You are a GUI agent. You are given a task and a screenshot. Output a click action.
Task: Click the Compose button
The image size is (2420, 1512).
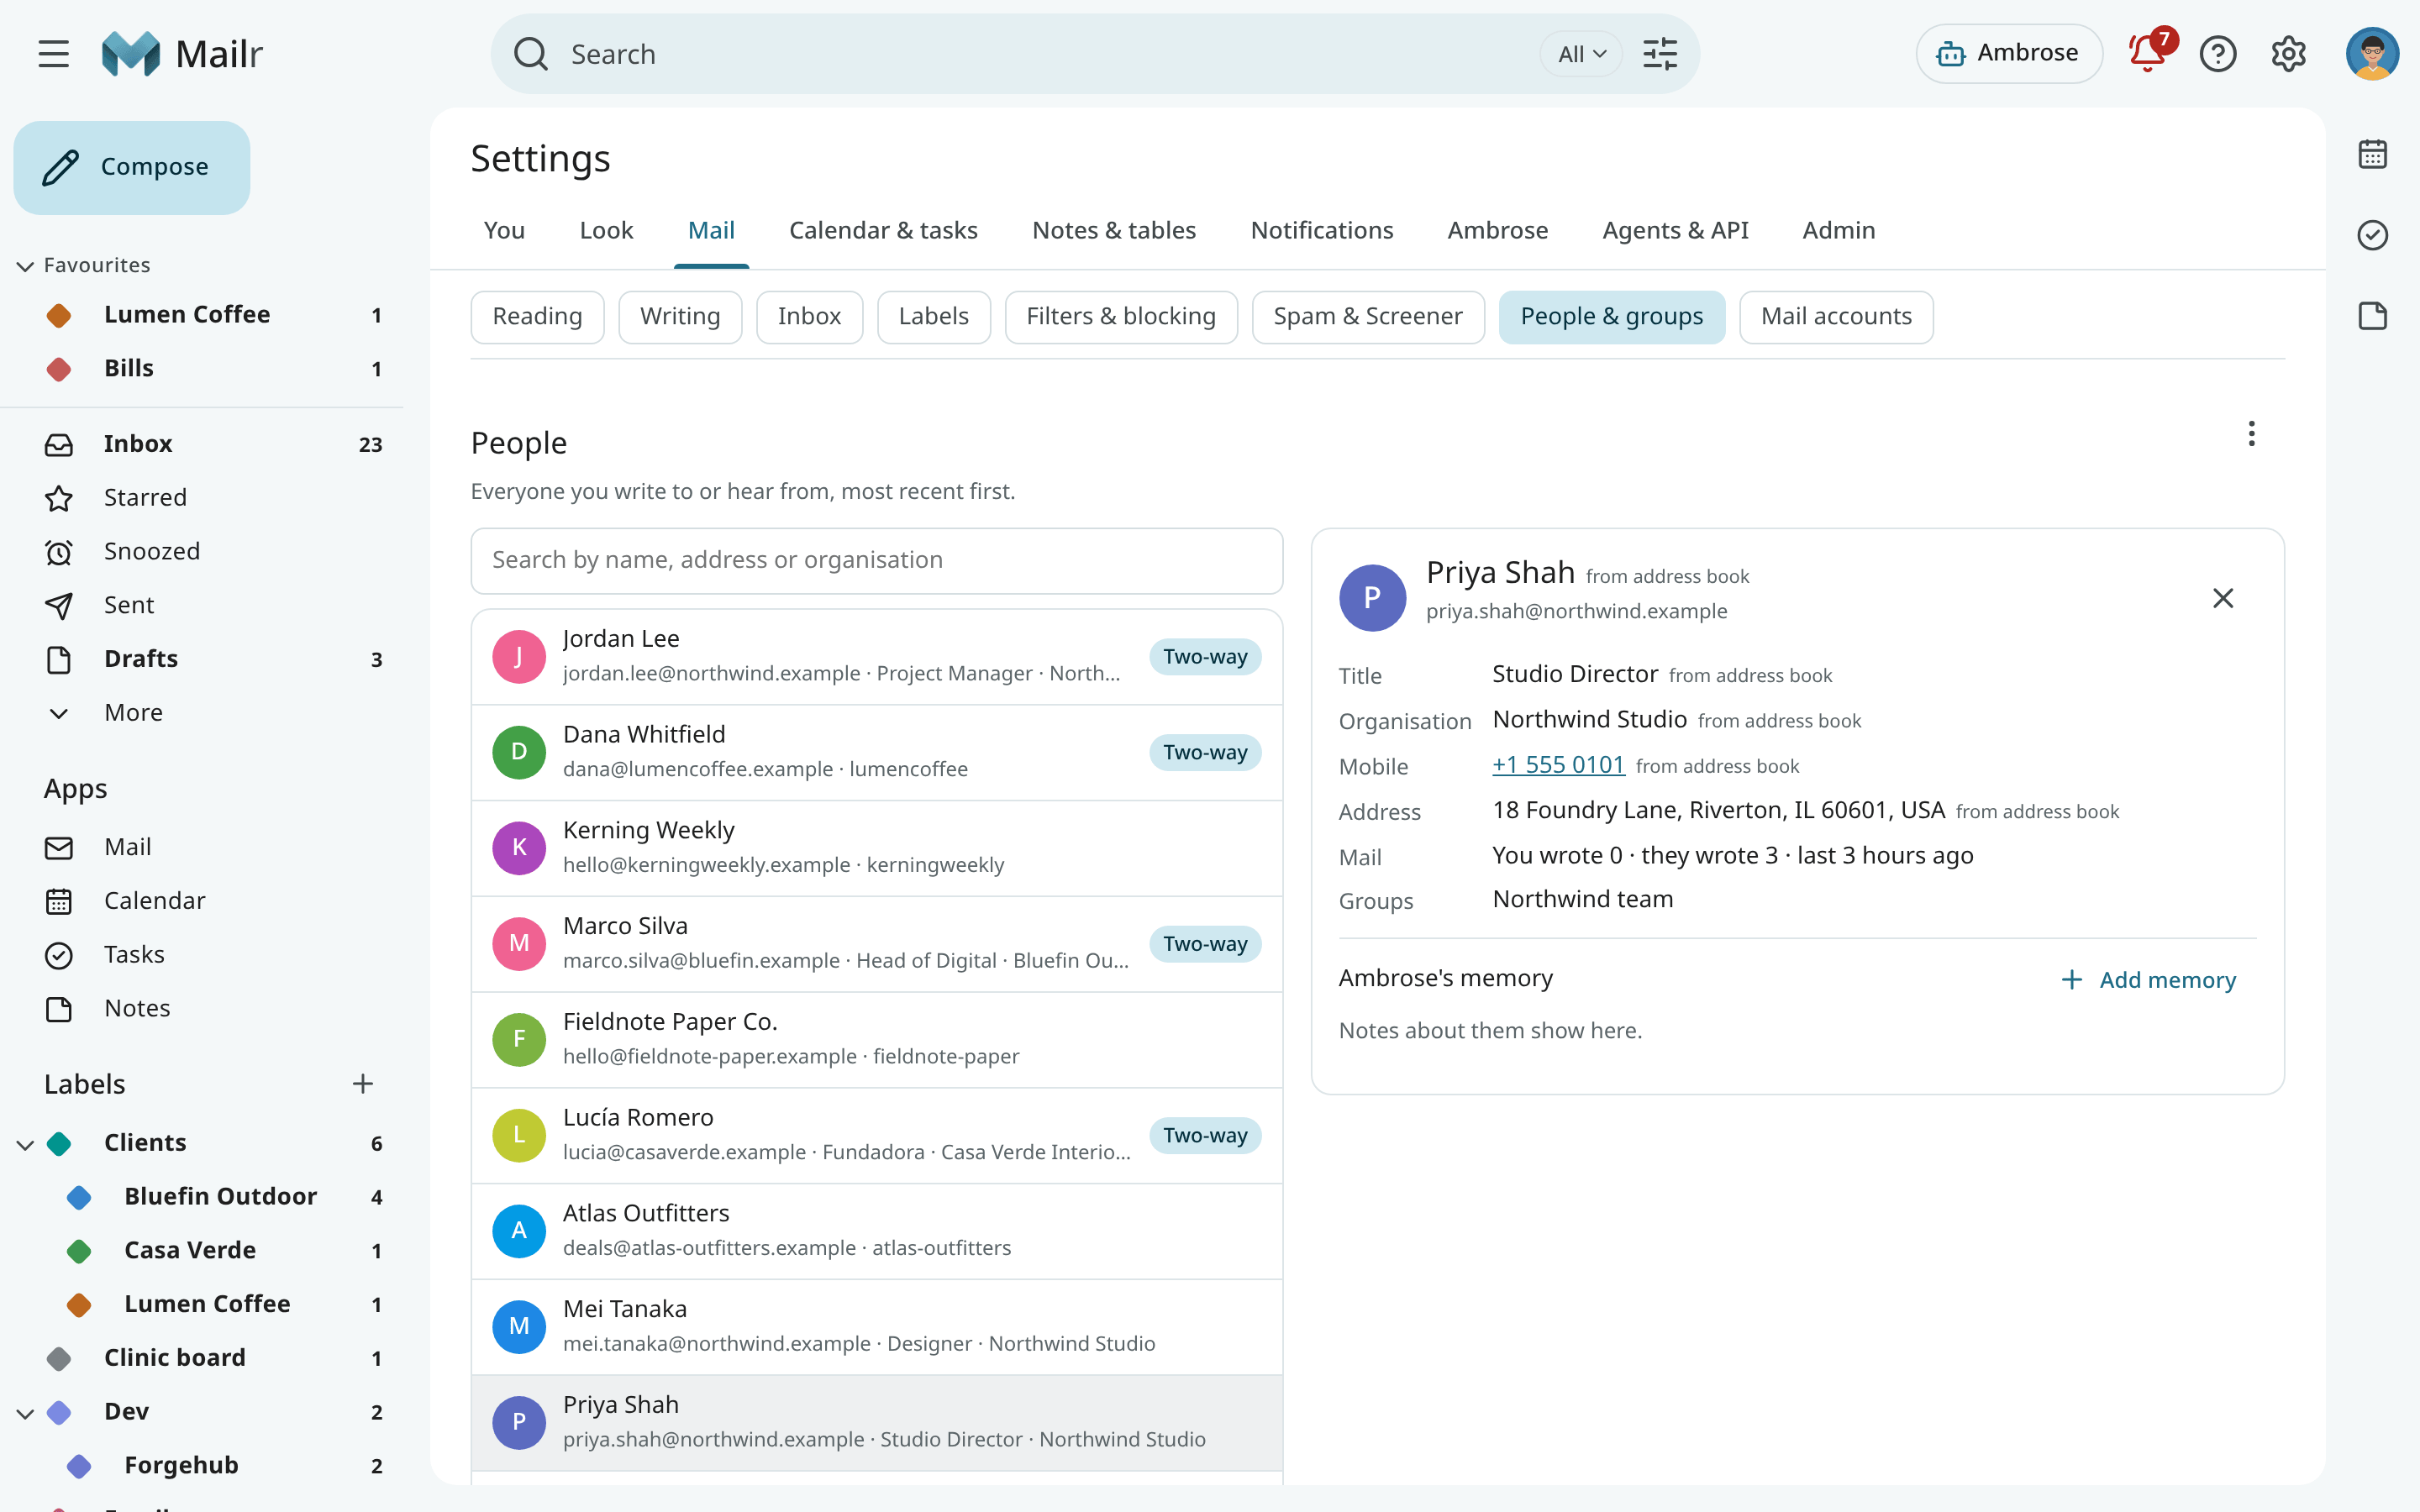132,167
